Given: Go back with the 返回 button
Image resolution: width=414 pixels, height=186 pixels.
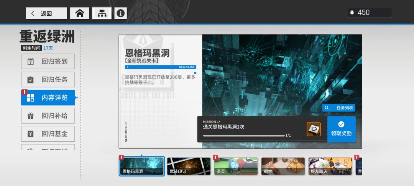Looking at the screenshot, I should [46, 13].
